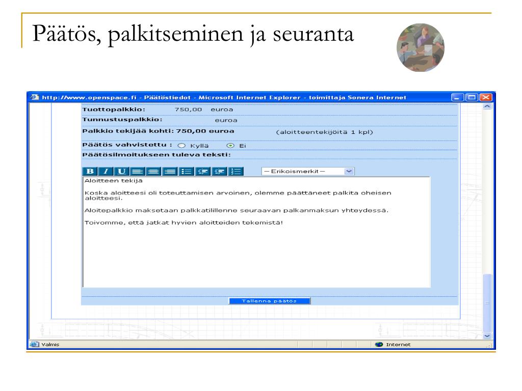Click the Tallenna päätös button

269,301
